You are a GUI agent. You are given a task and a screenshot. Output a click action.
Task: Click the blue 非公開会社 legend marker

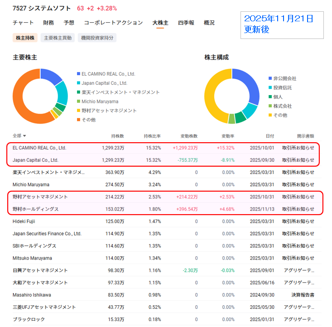pyautogui.click(x=270, y=78)
